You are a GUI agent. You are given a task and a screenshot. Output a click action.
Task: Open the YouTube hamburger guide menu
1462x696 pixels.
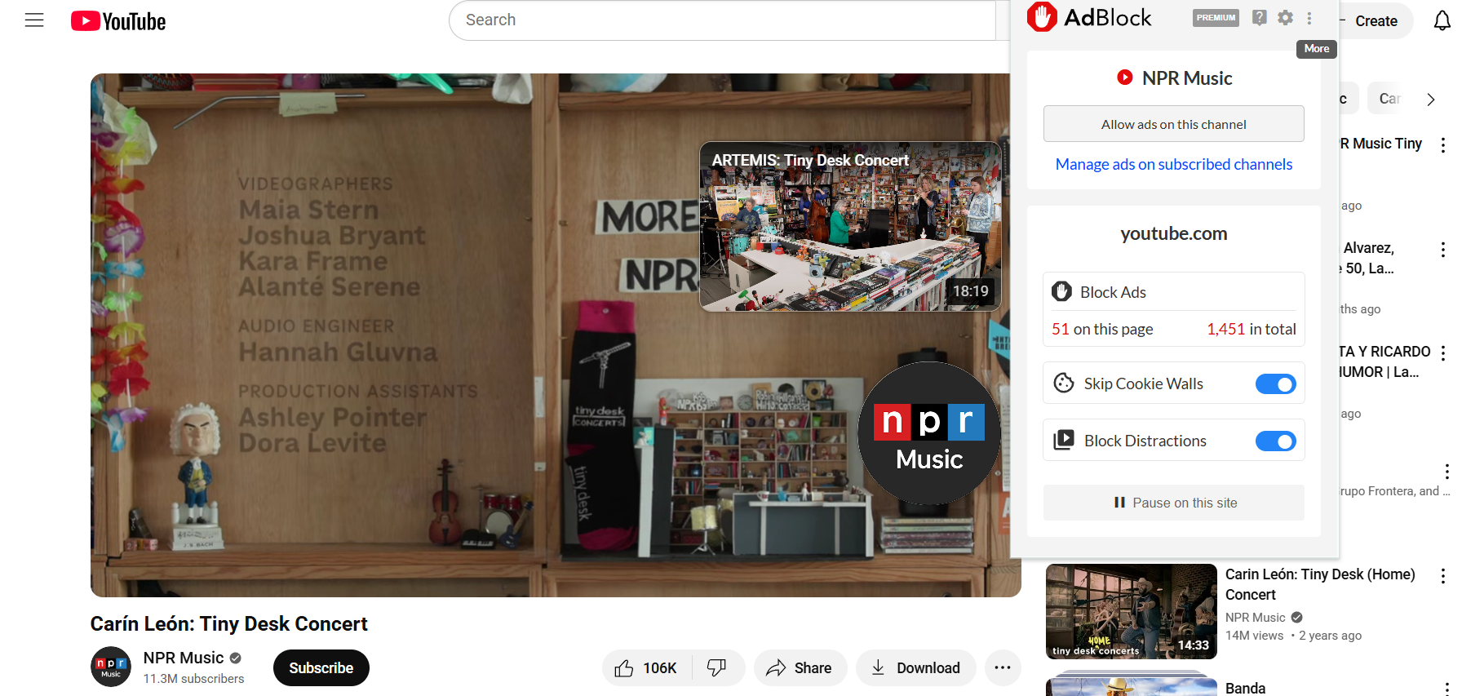click(34, 20)
